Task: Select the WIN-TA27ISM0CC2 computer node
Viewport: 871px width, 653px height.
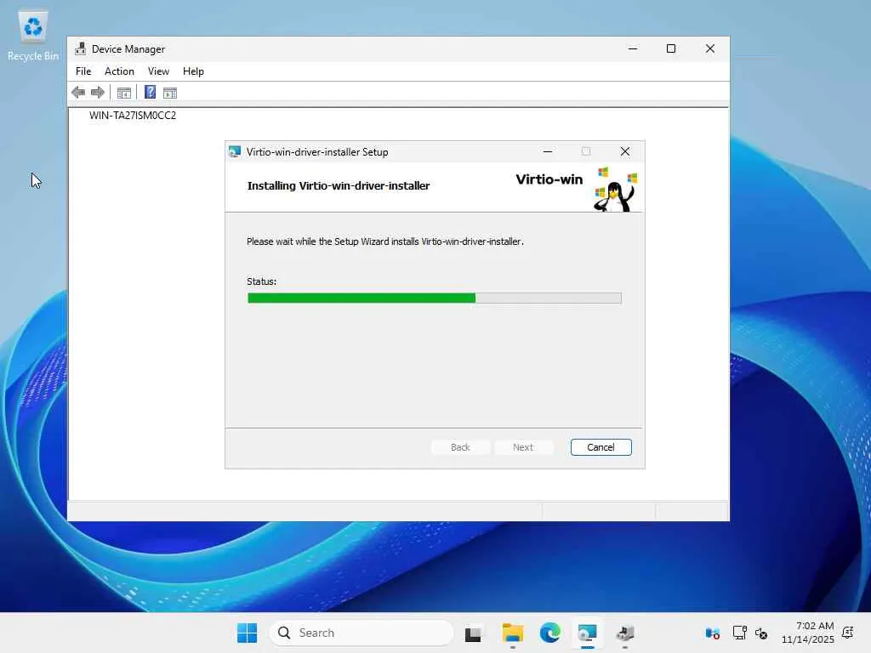Action: pos(133,116)
